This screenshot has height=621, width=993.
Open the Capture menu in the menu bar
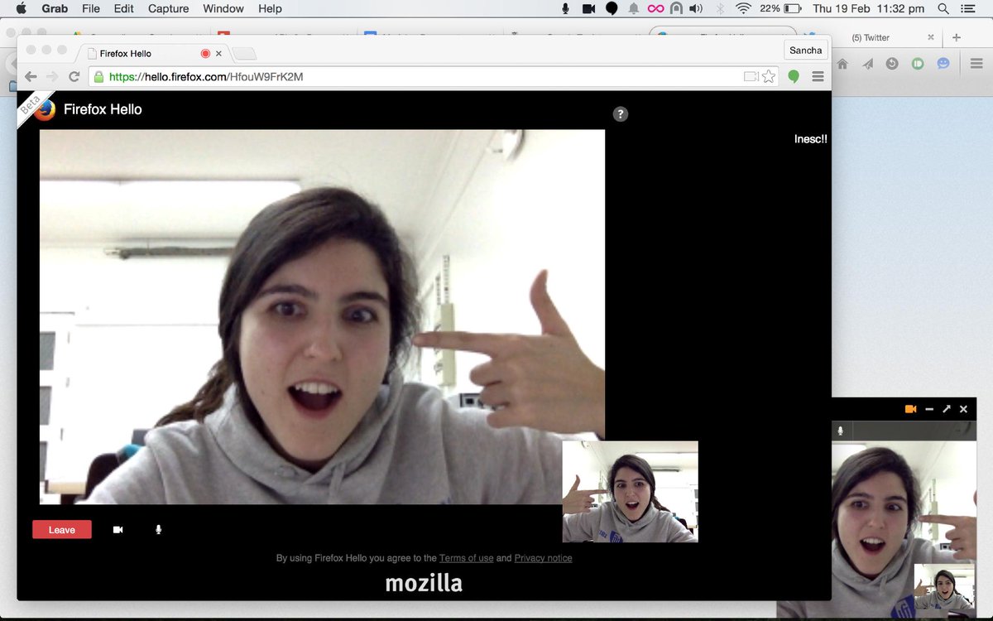coord(168,8)
